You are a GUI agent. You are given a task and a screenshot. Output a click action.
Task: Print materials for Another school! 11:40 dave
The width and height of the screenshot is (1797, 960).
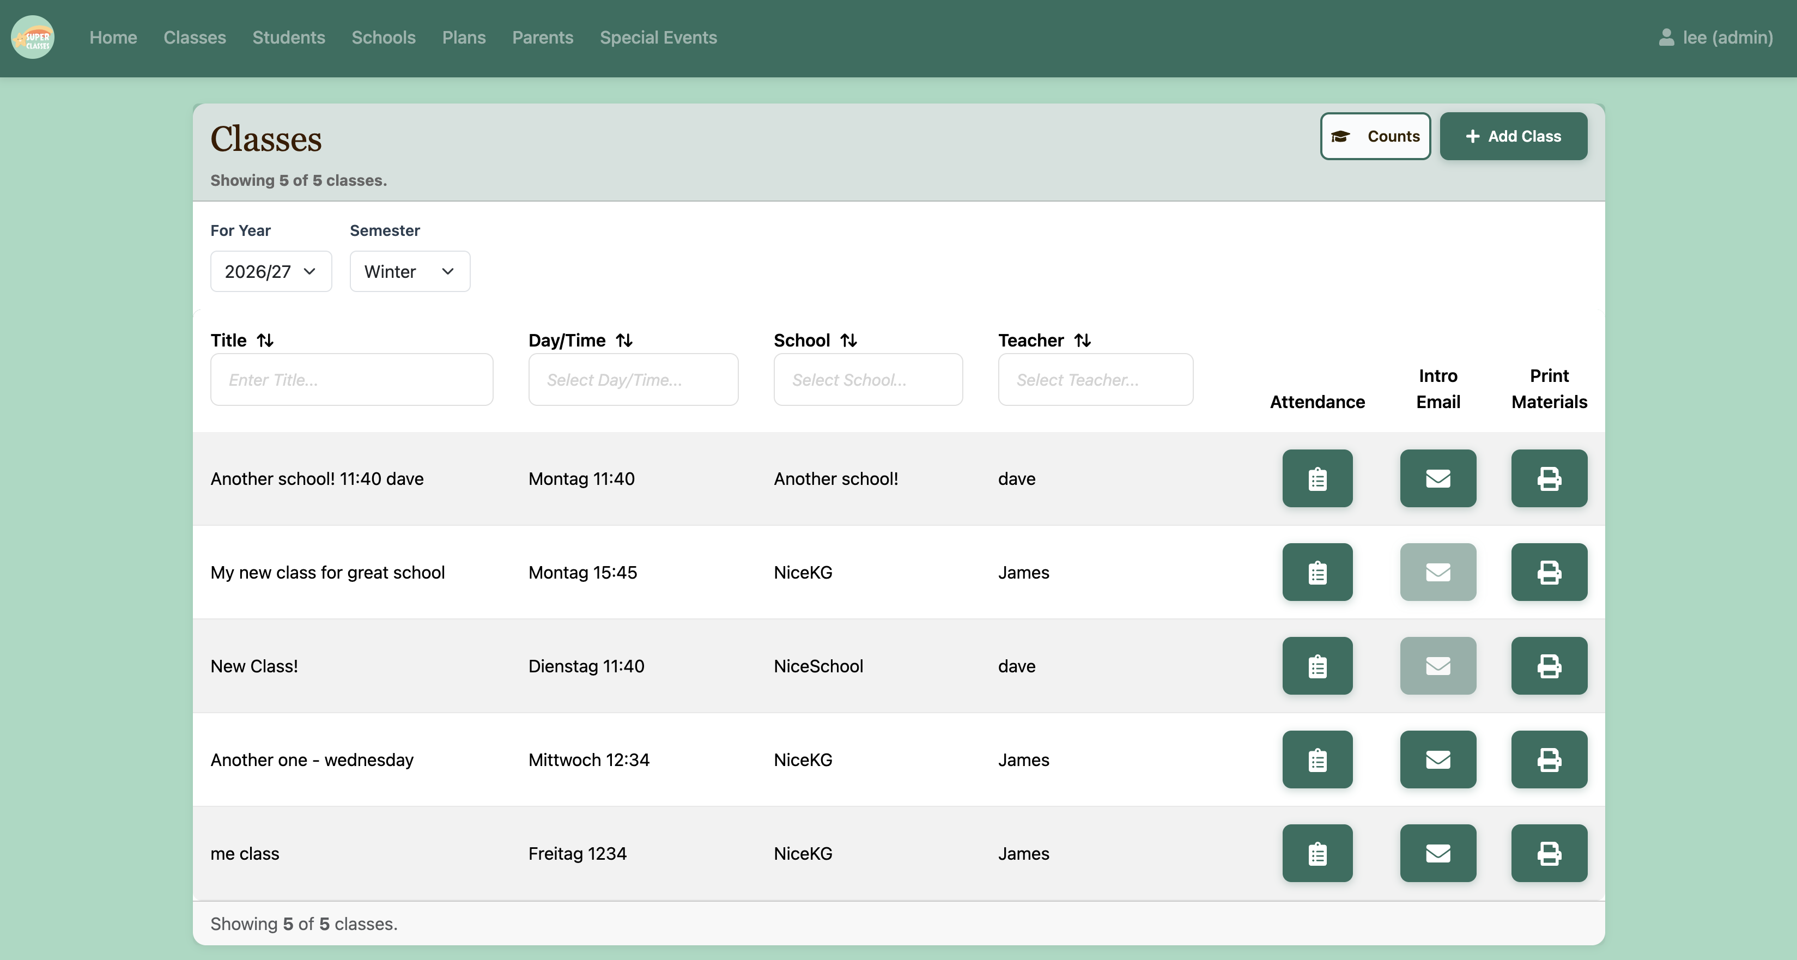tap(1549, 478)
